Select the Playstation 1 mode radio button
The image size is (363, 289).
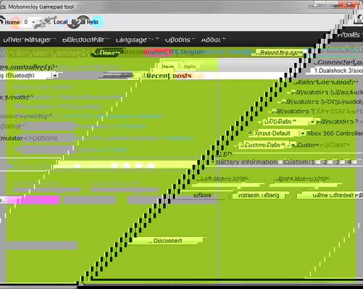(293, 91)
